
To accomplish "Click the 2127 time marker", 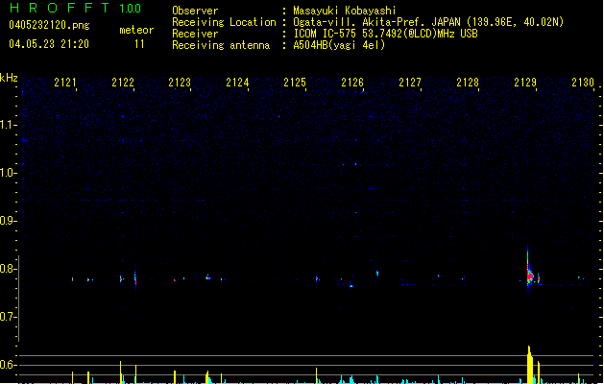I will [x=410, y=83].
